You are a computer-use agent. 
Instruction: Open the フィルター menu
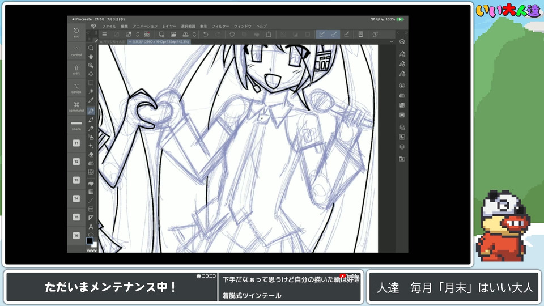[x=220, y=27]
